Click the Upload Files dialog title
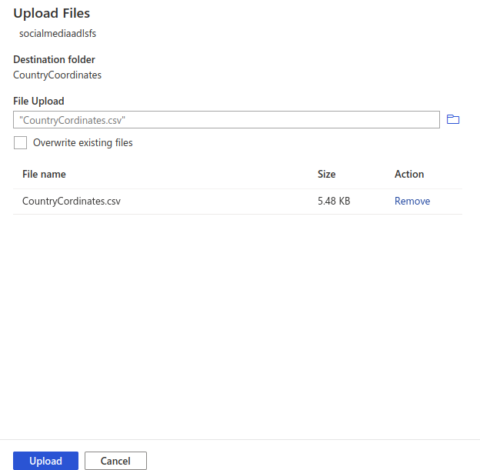This screenshot has width=480, height=470. 52,13
